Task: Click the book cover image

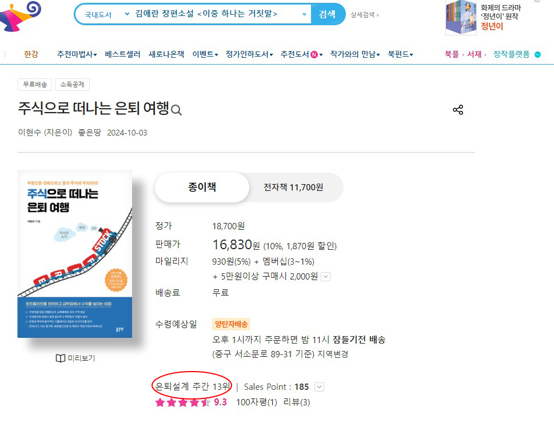Action: click(x=75, y=254)
